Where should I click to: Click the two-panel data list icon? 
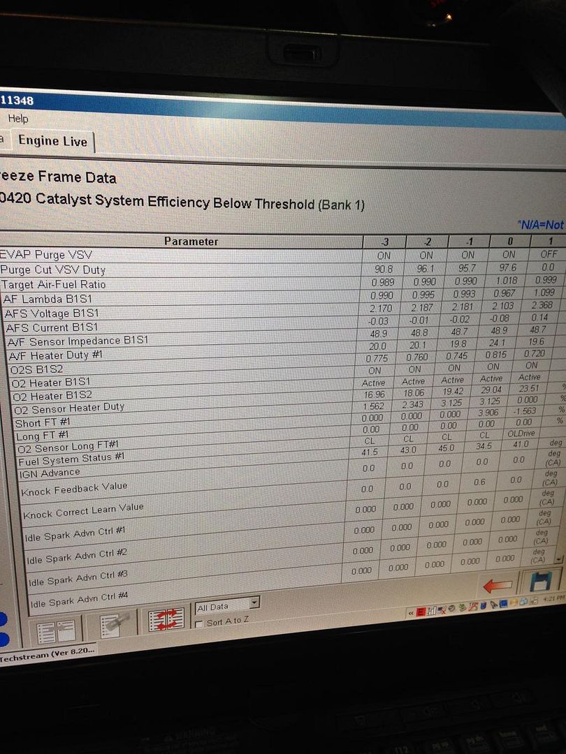[56, 630]
